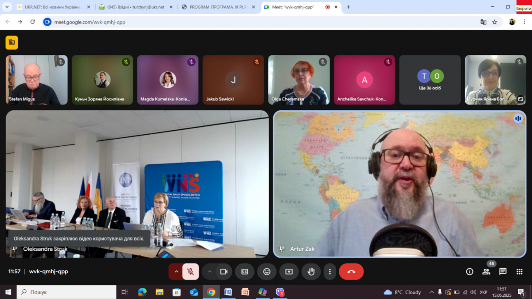
Task: Expand audio settings arrow beside microphone
Action: click(x=176, y=272)
